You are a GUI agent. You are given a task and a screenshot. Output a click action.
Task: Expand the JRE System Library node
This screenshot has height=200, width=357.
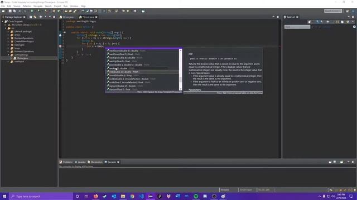(x=6, y=25)
